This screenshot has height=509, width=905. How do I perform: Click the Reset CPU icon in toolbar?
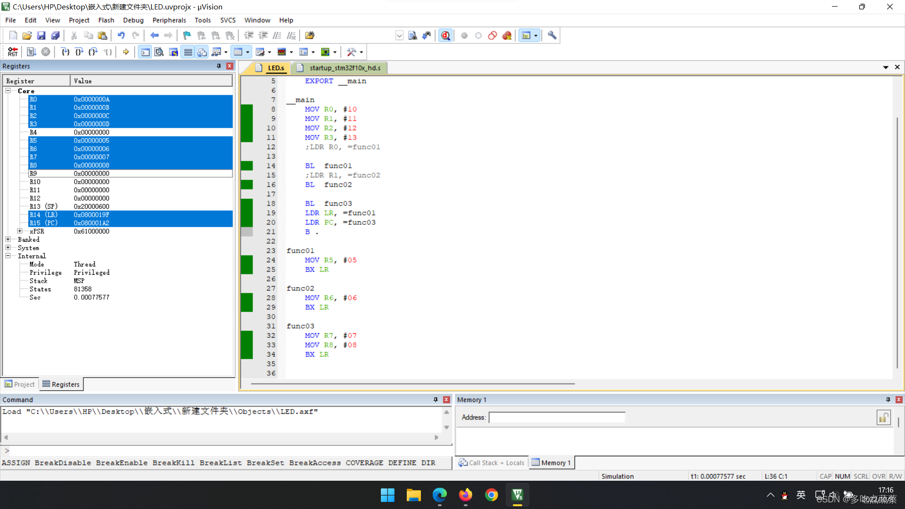click(12, 52)
